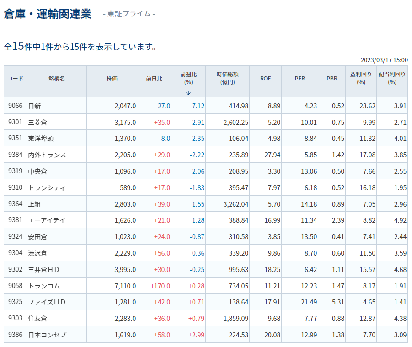Select code 9304
Screen dimensions: 412x347
(x=15, y=253)
